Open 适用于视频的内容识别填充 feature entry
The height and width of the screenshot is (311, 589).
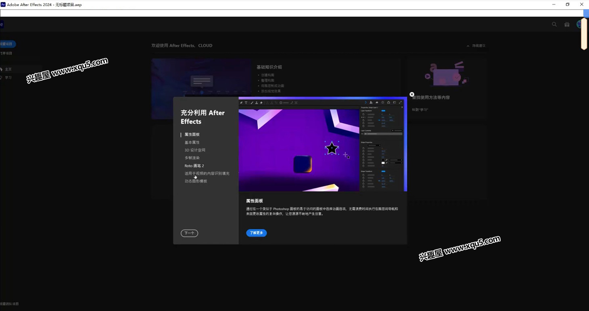click(x=207, y=173)
